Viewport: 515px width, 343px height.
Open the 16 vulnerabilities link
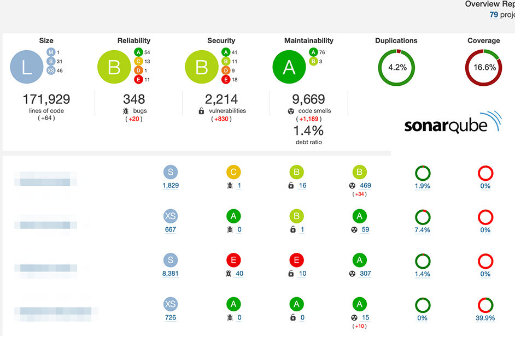click(x=302, y=186)
